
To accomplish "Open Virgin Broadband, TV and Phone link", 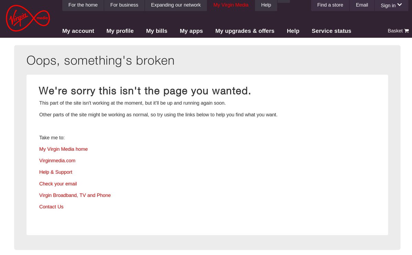I will pos(75,195).
